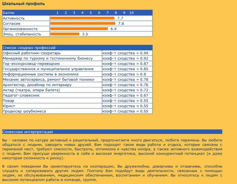This screenshot has width=237, height=184.
Task: Select Архитектор, дизайнер по интерьеру row
Action: [78, 85]
